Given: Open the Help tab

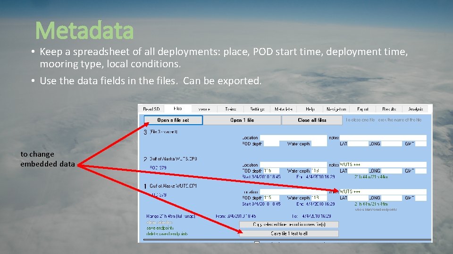Looking at the screenshot, I should coord(310,109).
